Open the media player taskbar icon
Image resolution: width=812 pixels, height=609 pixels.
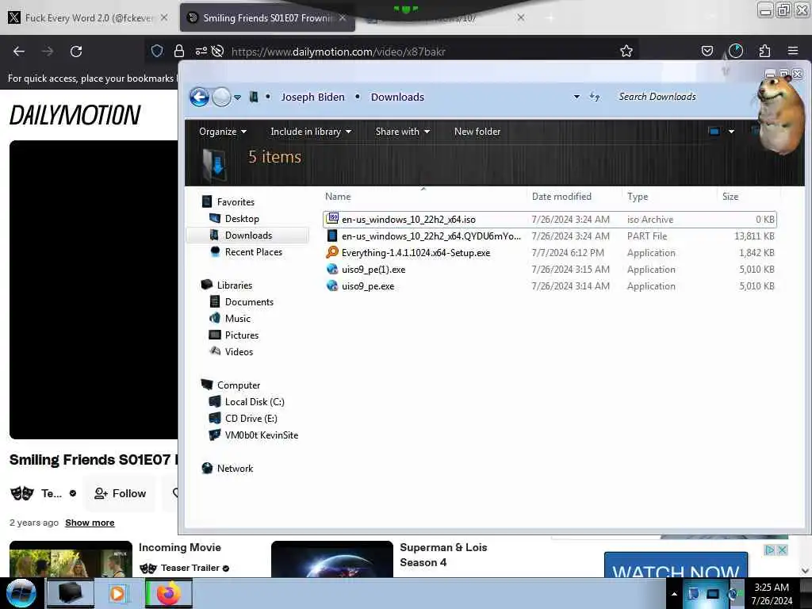click(117, 593)
